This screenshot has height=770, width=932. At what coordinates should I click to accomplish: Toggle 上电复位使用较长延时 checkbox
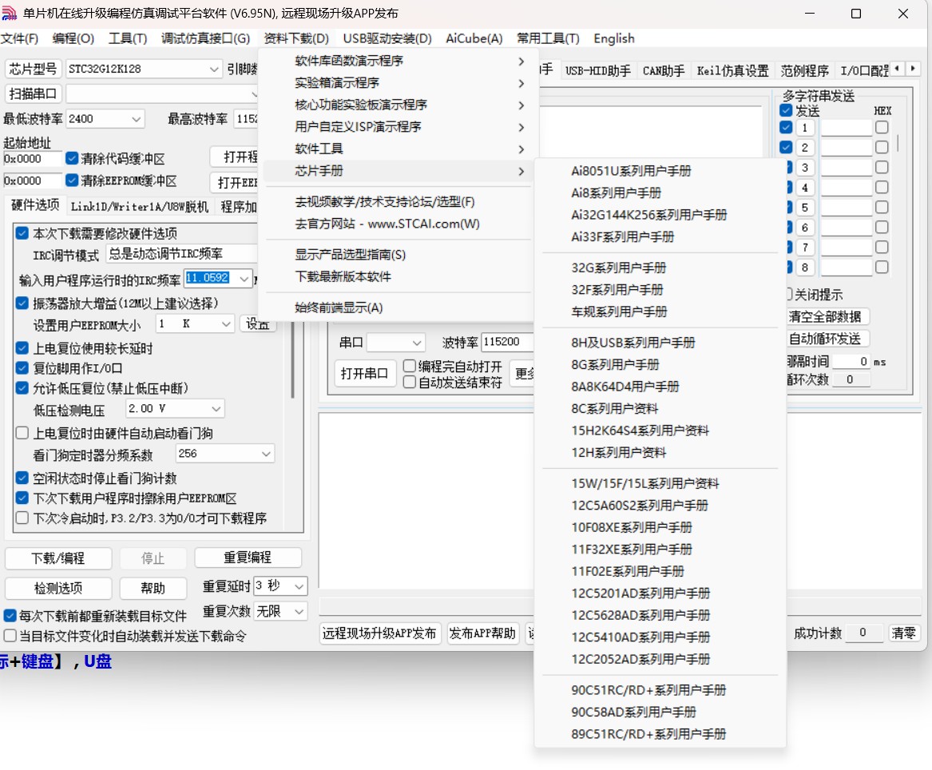(x=22, y=347)
